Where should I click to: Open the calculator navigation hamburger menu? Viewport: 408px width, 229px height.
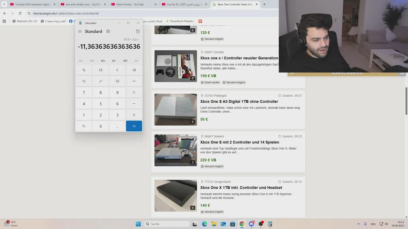pyautogui.click(x=80, y=31)
